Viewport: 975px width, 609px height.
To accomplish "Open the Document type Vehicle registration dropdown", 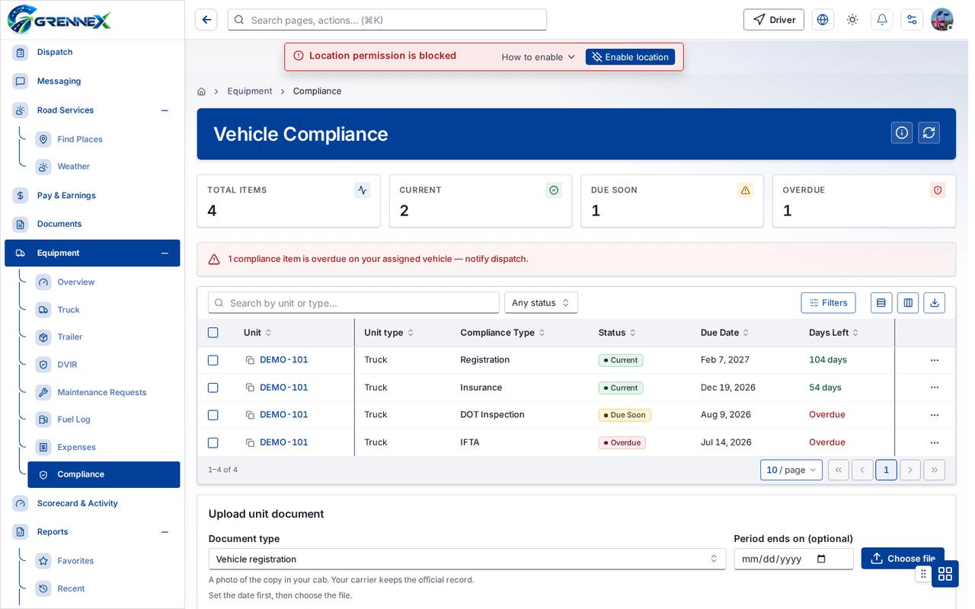I will (467, 559).
